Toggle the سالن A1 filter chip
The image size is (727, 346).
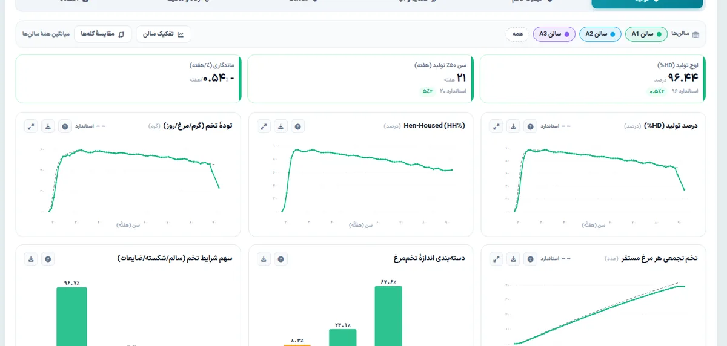pos(646,34)
